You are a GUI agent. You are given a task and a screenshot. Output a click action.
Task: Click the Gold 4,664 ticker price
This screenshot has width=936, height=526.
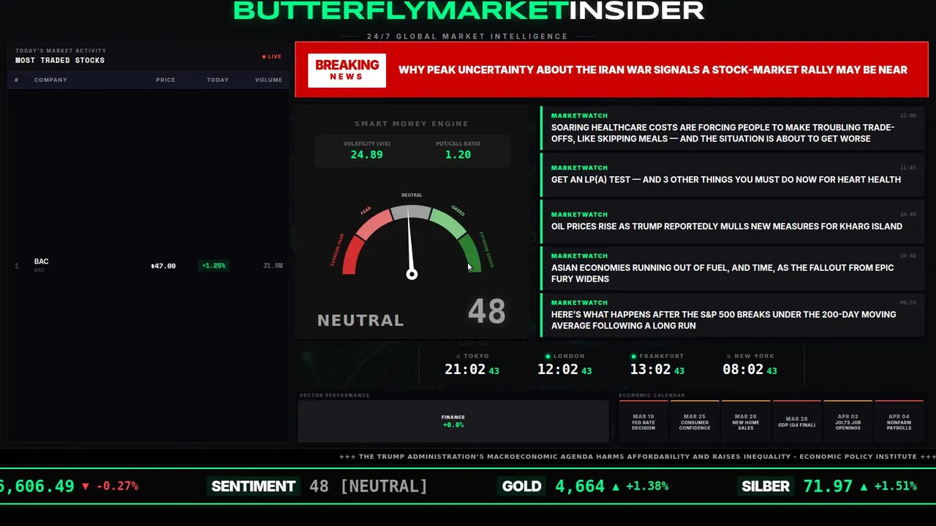coord(580,486)
